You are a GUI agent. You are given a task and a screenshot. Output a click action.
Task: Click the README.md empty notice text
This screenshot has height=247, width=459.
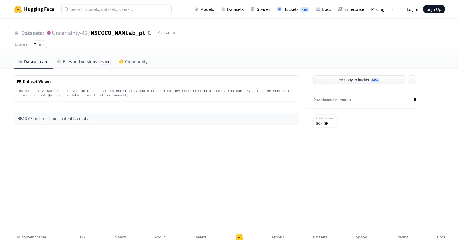tap(53, 119)
